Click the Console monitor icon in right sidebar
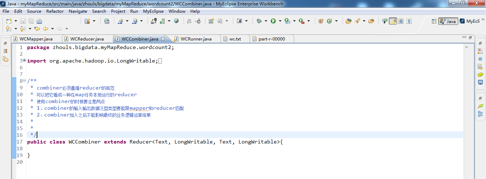486x179 pixels. click(x=480, y=82)
